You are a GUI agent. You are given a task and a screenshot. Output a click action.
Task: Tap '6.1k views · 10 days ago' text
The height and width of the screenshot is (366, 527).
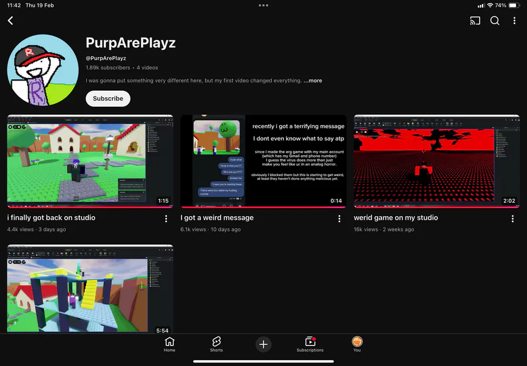tap(210, 229)
